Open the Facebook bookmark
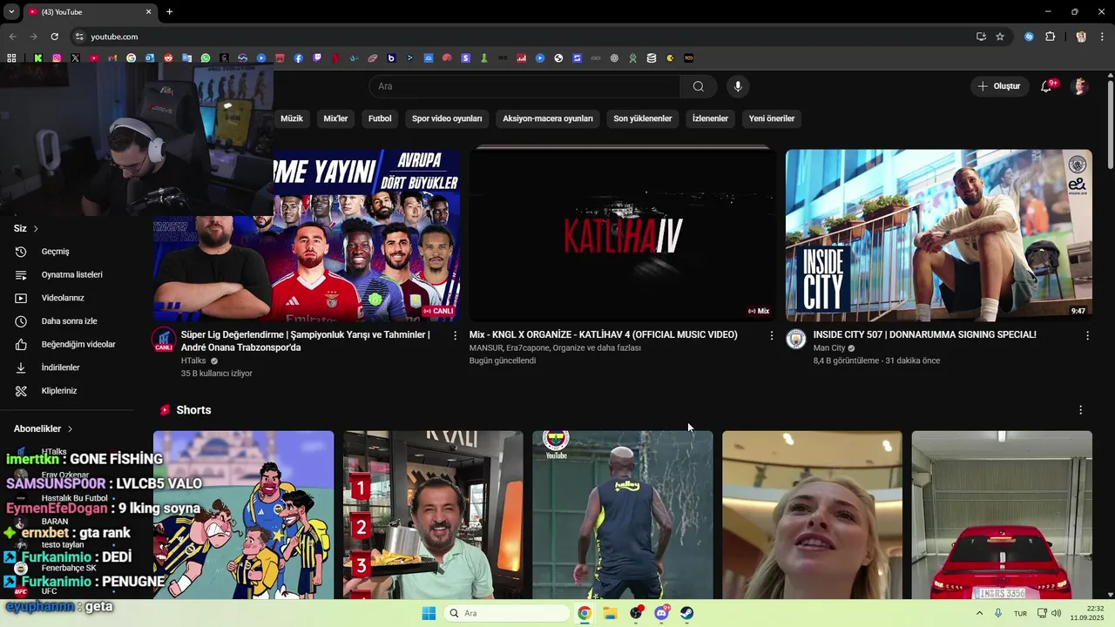 click(x=299, y=58)
